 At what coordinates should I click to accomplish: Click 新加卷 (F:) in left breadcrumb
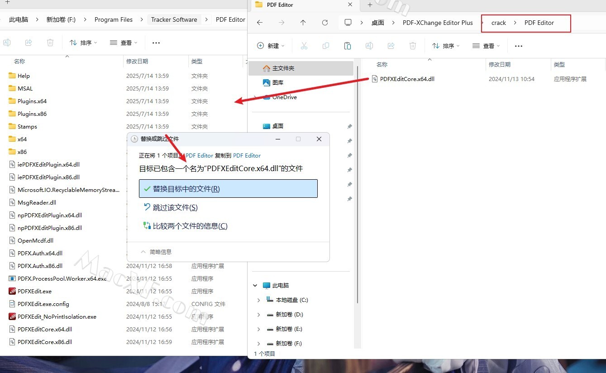click(61, 19)
